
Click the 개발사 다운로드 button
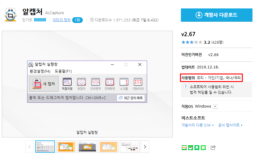pyautogui.click(x=217, y=15)
